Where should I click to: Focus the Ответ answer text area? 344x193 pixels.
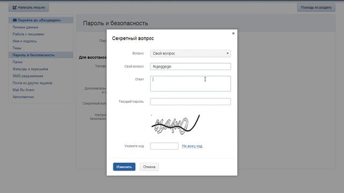point(190,84)
